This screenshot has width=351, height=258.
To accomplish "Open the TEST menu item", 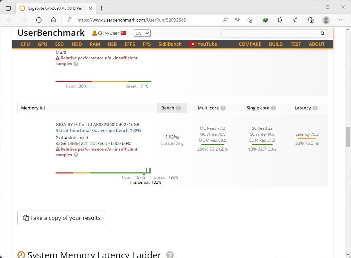I will 296,44.
